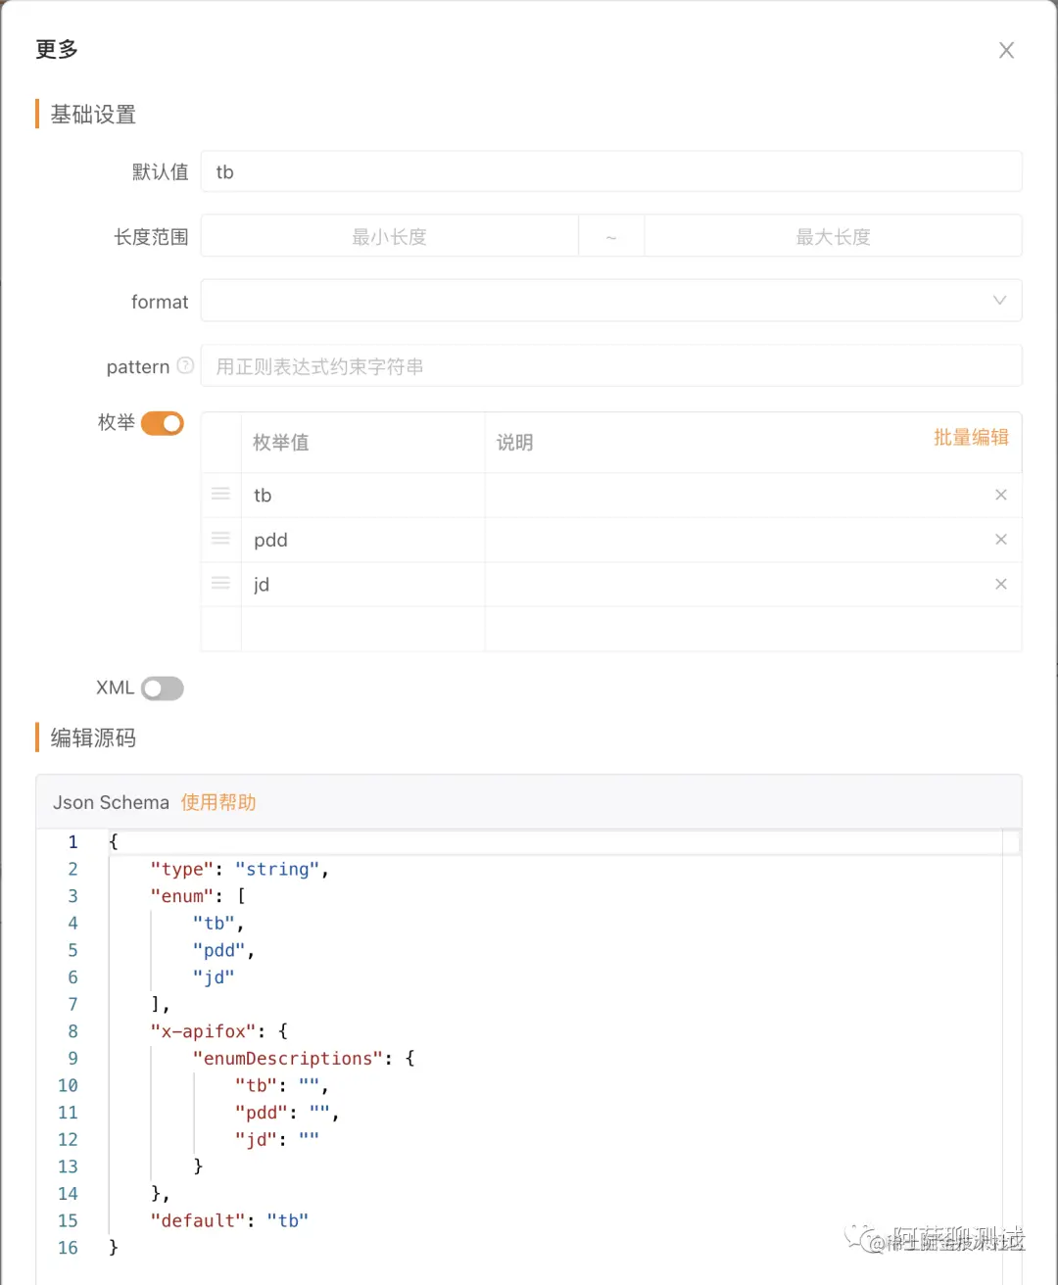Open 批量编辑 for enum values

pos(971,438)
